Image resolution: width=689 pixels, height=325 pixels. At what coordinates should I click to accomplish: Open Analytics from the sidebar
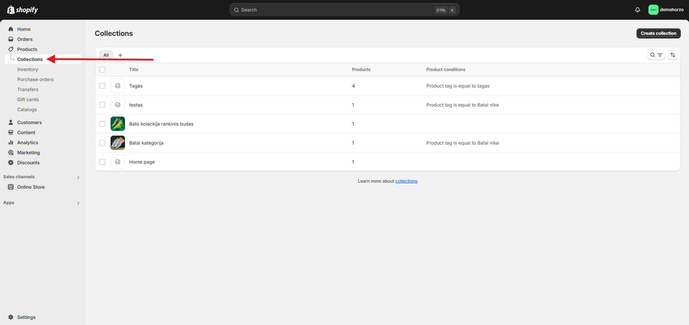pyautogui.click(x=28, y=142)
